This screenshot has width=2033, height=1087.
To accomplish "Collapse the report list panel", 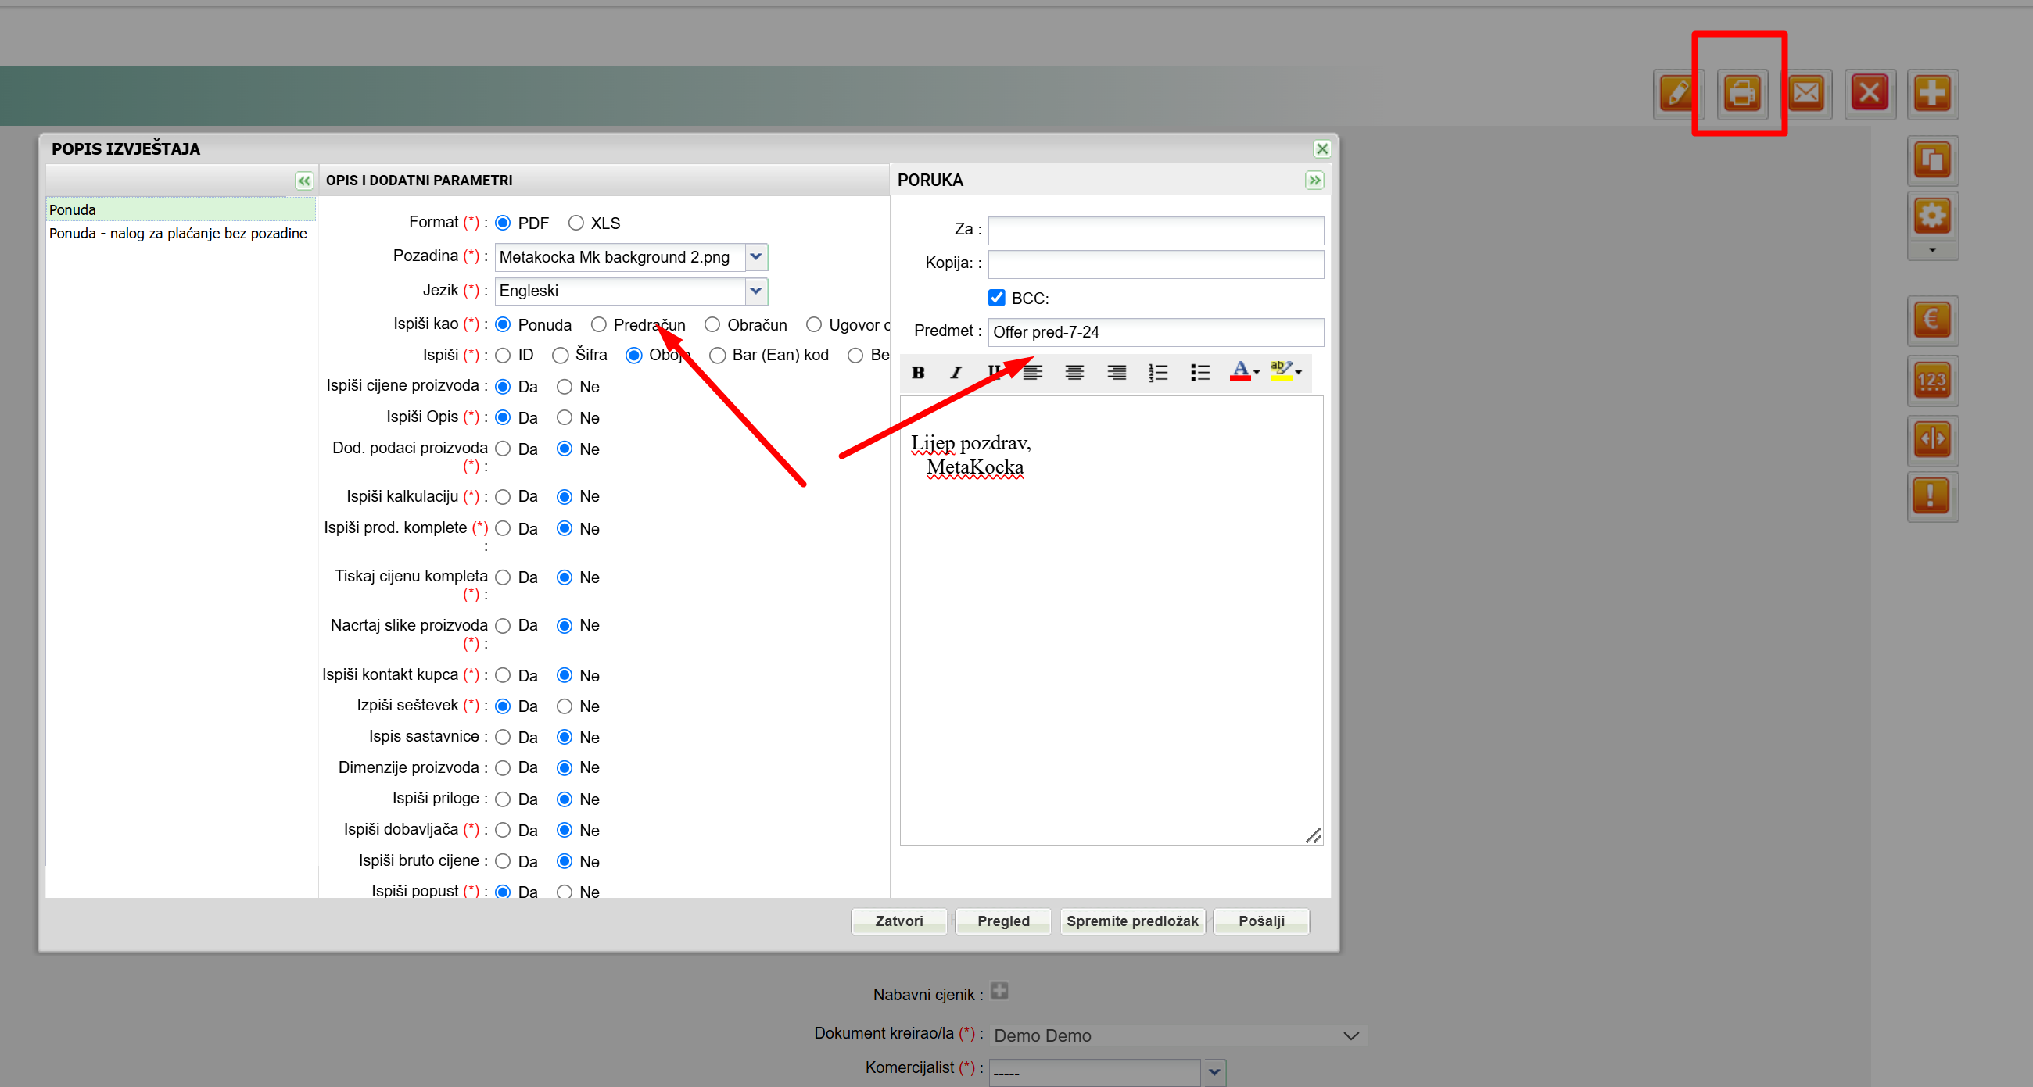I will [304, 181].
